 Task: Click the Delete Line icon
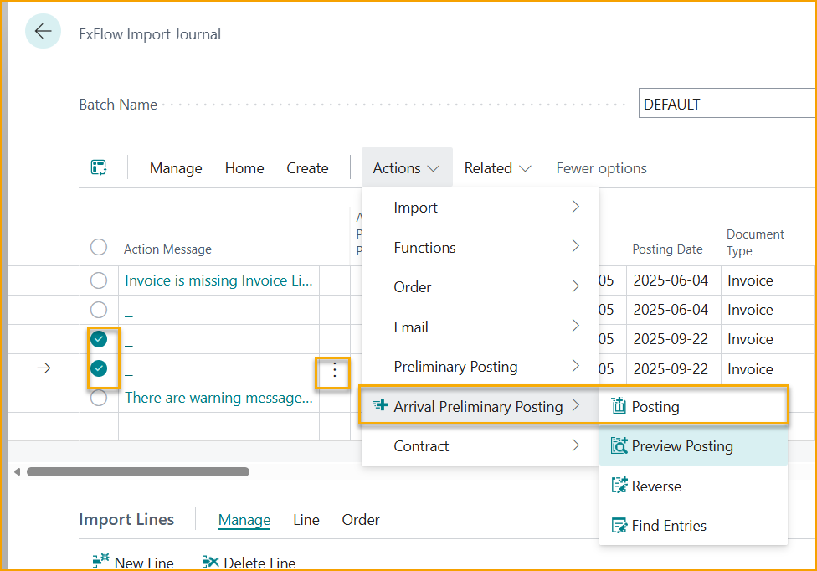(x=210, y=562)
